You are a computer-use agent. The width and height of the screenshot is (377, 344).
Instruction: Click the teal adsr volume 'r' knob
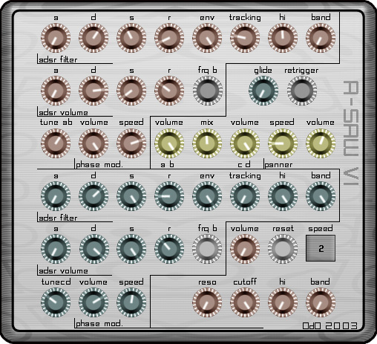pos(169,249)
